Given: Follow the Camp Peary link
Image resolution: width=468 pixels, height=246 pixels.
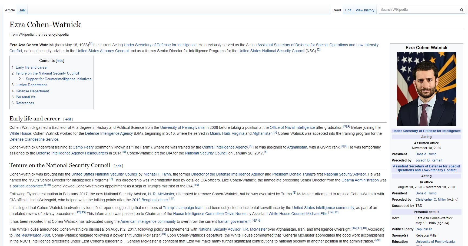Looking at the screenshot, I should pos(83,147).
